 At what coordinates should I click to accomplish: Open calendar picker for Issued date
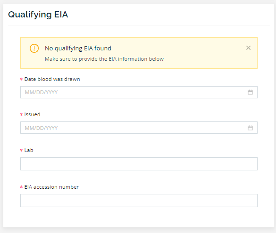point(250,128)
